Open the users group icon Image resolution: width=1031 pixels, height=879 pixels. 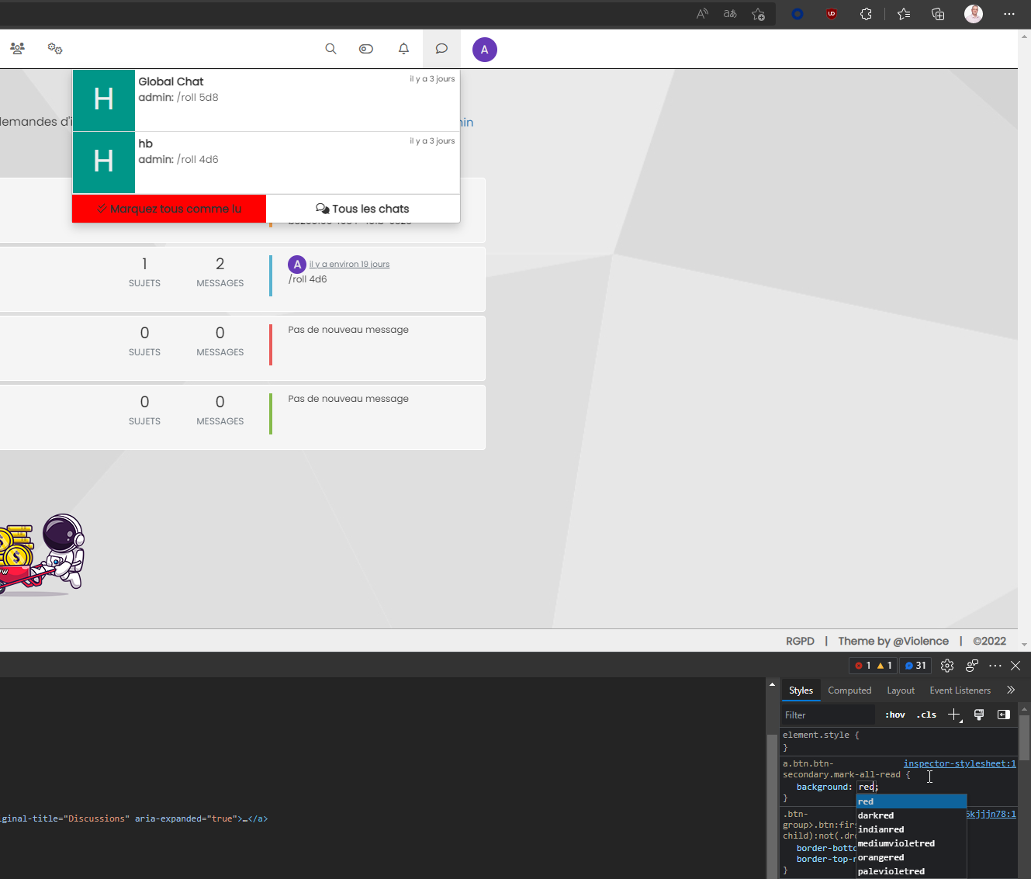click(17, 49)
